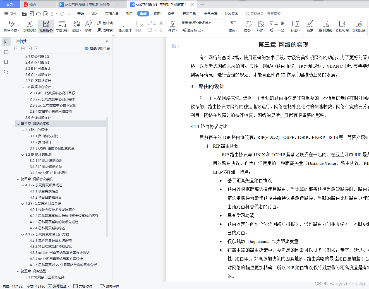
Task: Click the select-all checkbox in 目录 panel
Action: (16, 48)
